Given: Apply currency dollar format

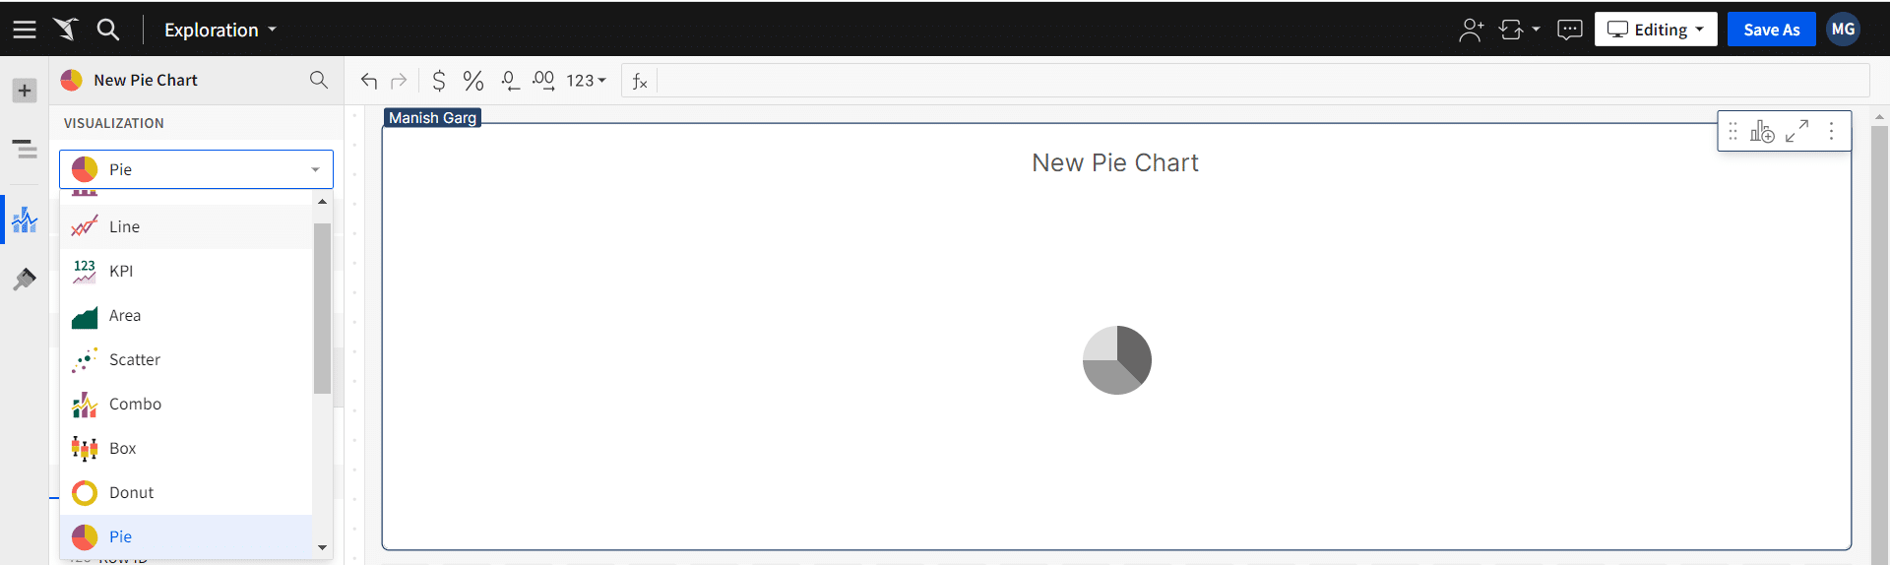Looking at the screenshot, I should point(439,81).
